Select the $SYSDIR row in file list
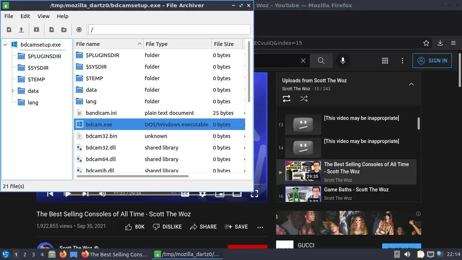This screenshot has height=260, width=462. 160,67
